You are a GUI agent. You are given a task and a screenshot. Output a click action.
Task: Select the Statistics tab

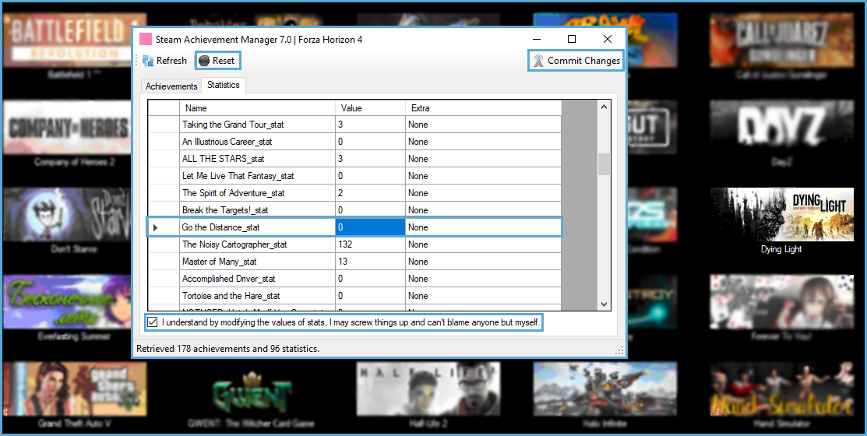pos(224,85)
